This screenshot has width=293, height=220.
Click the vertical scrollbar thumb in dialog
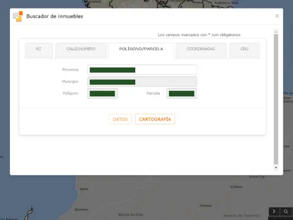pos(276,98)
